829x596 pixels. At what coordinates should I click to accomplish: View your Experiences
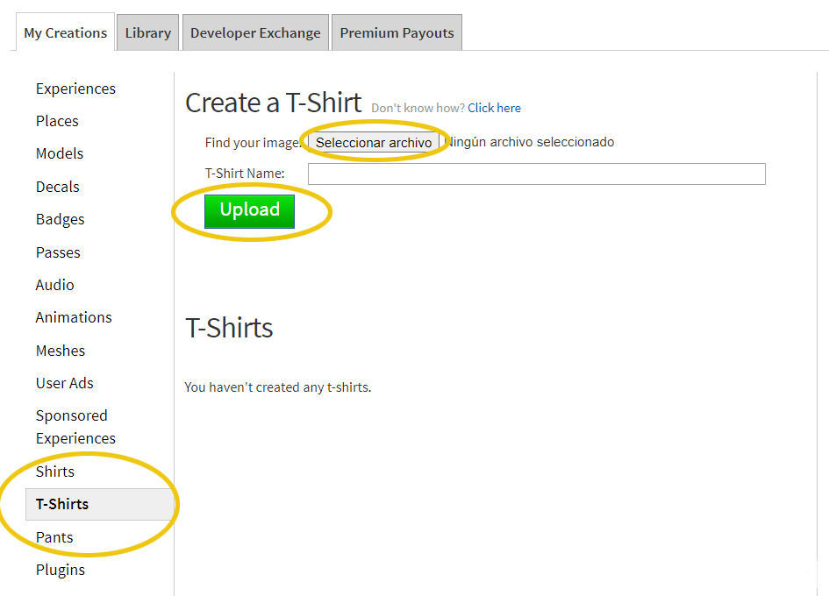(75, 89)
